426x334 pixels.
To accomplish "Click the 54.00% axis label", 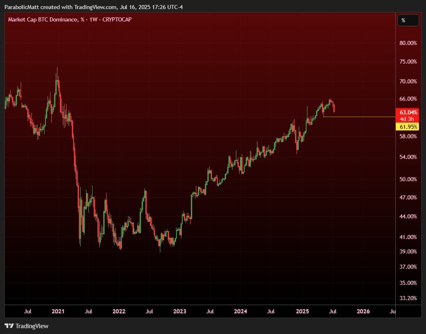I will pos(408,157).
